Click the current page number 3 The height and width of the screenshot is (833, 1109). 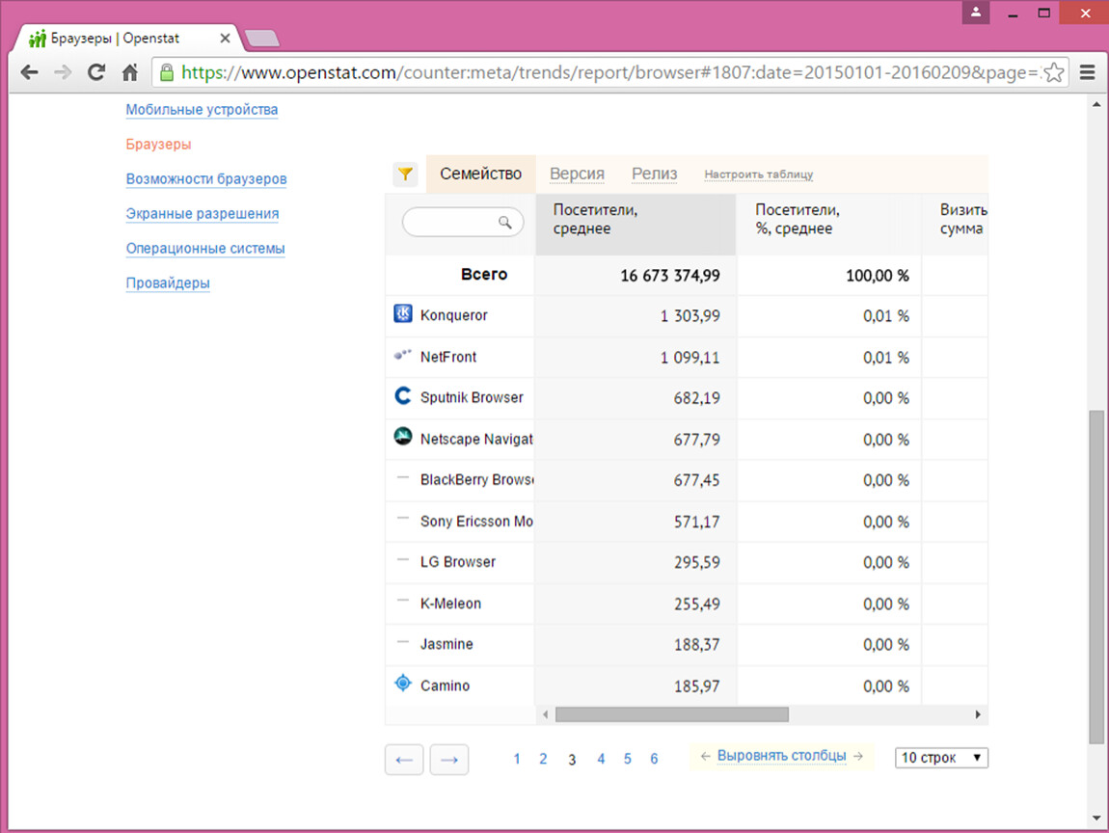tap(572, 760)
